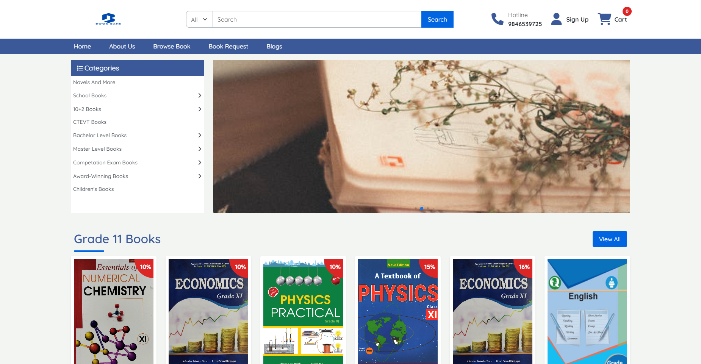Open the shopping cart icon

604,19
